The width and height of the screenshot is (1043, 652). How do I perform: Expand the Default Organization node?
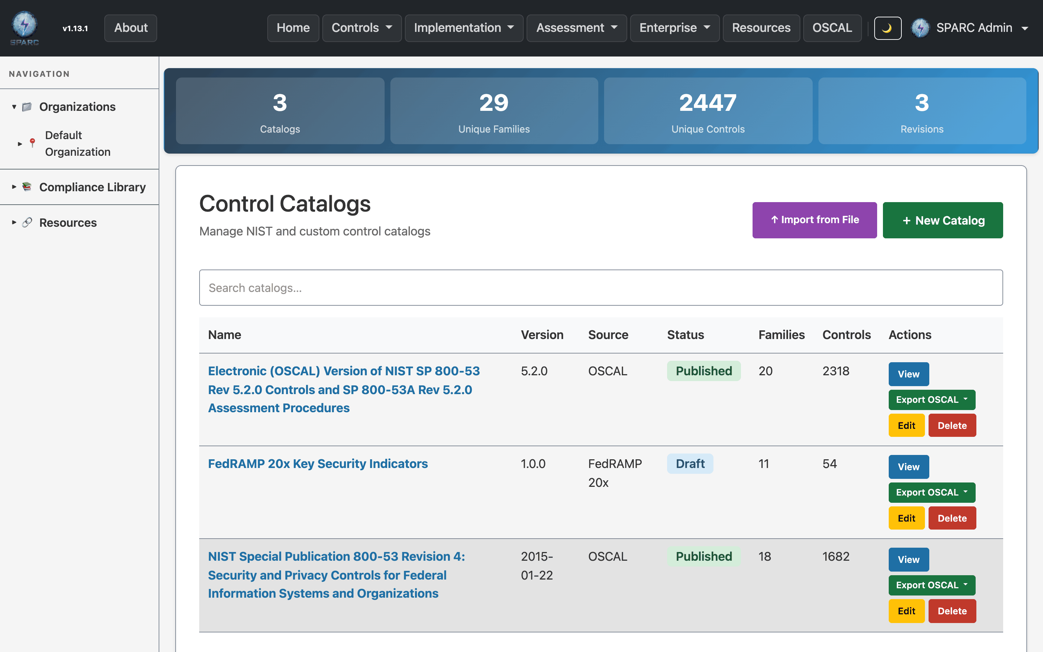pos(20,143)
